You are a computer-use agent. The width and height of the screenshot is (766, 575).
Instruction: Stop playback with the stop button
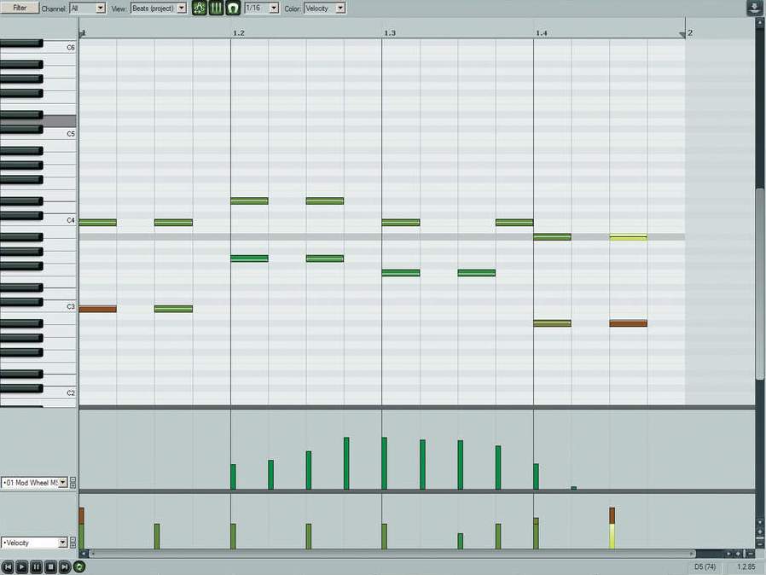click(x=50, y=567)
